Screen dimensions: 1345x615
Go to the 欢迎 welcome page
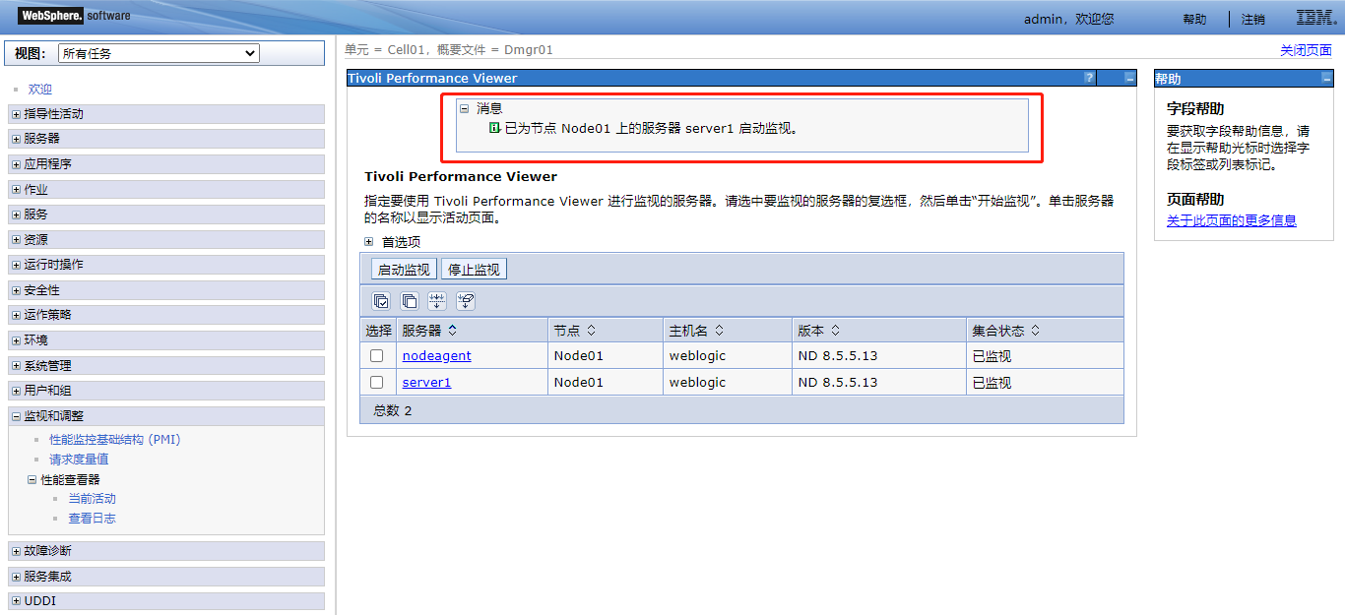click(39, 90)
